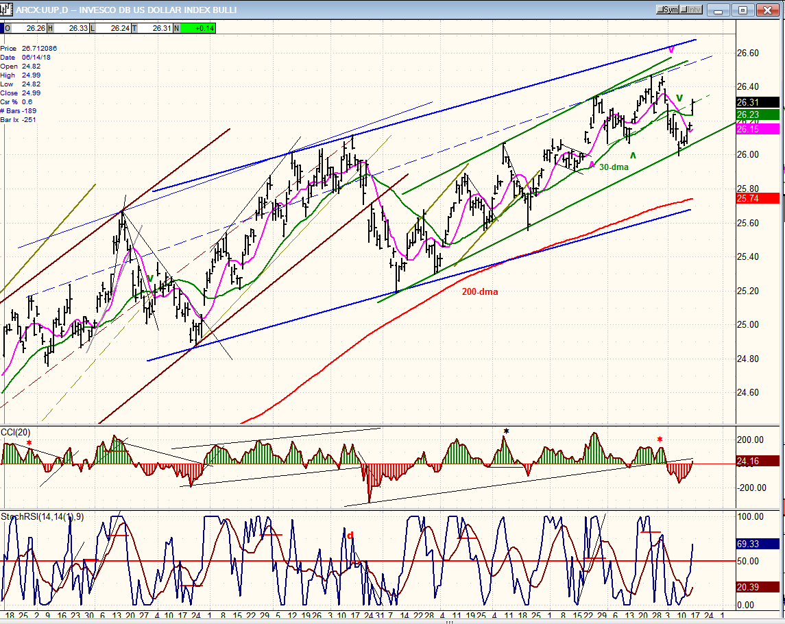Click the Last trade field showing 26.31
The width and height of the screenshot is (785, 624).
161,28
